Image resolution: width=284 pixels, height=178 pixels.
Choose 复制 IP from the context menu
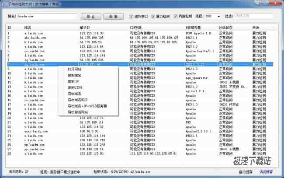pos(73,82)
